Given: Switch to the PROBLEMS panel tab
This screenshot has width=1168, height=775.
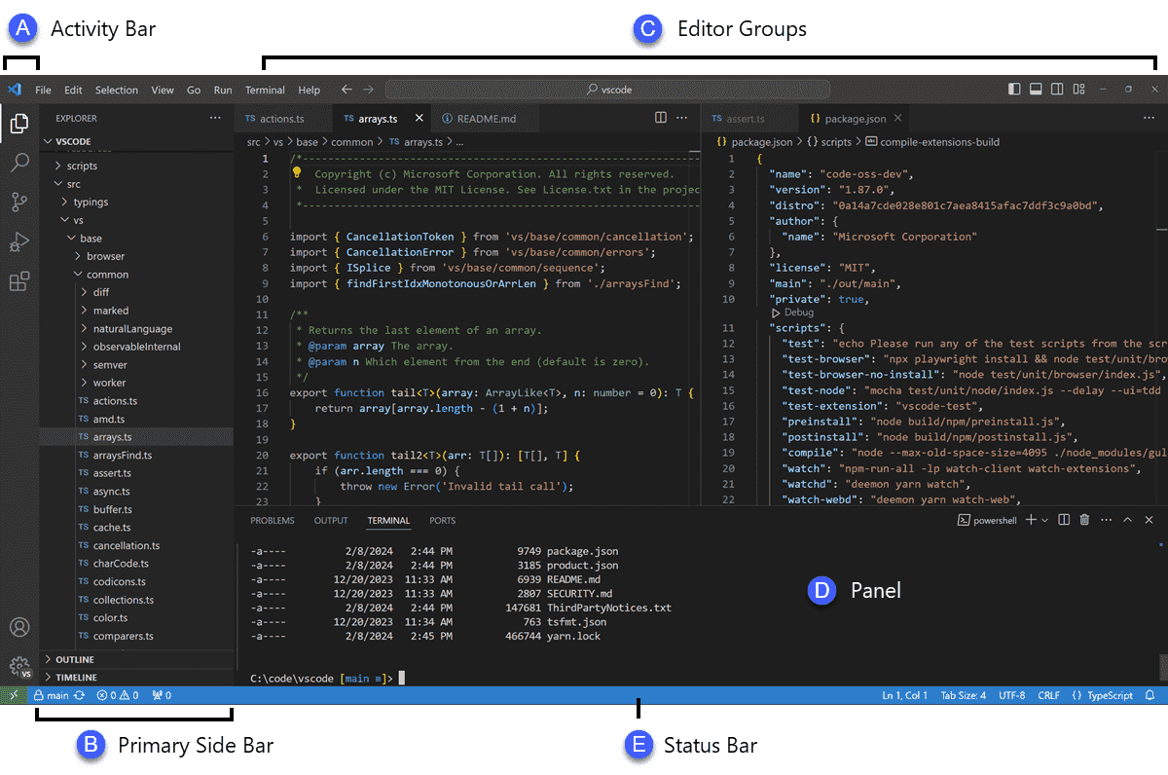Looking at the screenshot, I should pyautogui.click(x=273, y=520).
